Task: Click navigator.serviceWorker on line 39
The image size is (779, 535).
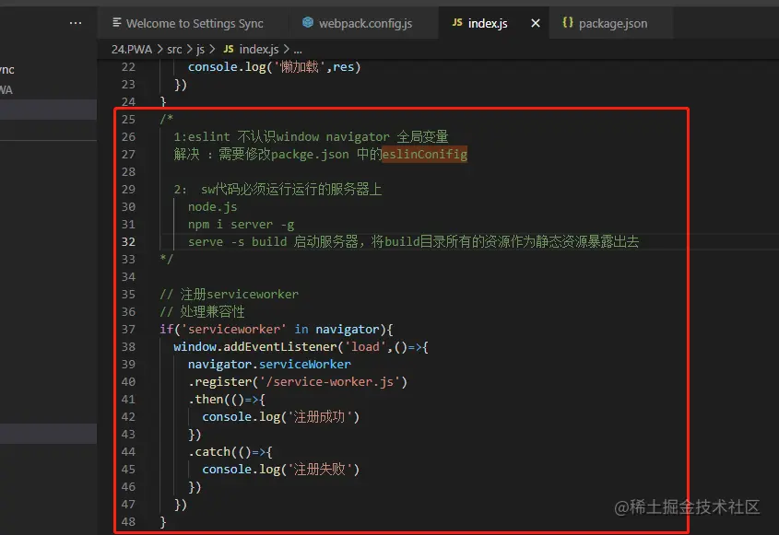Action: pos(269,365)
